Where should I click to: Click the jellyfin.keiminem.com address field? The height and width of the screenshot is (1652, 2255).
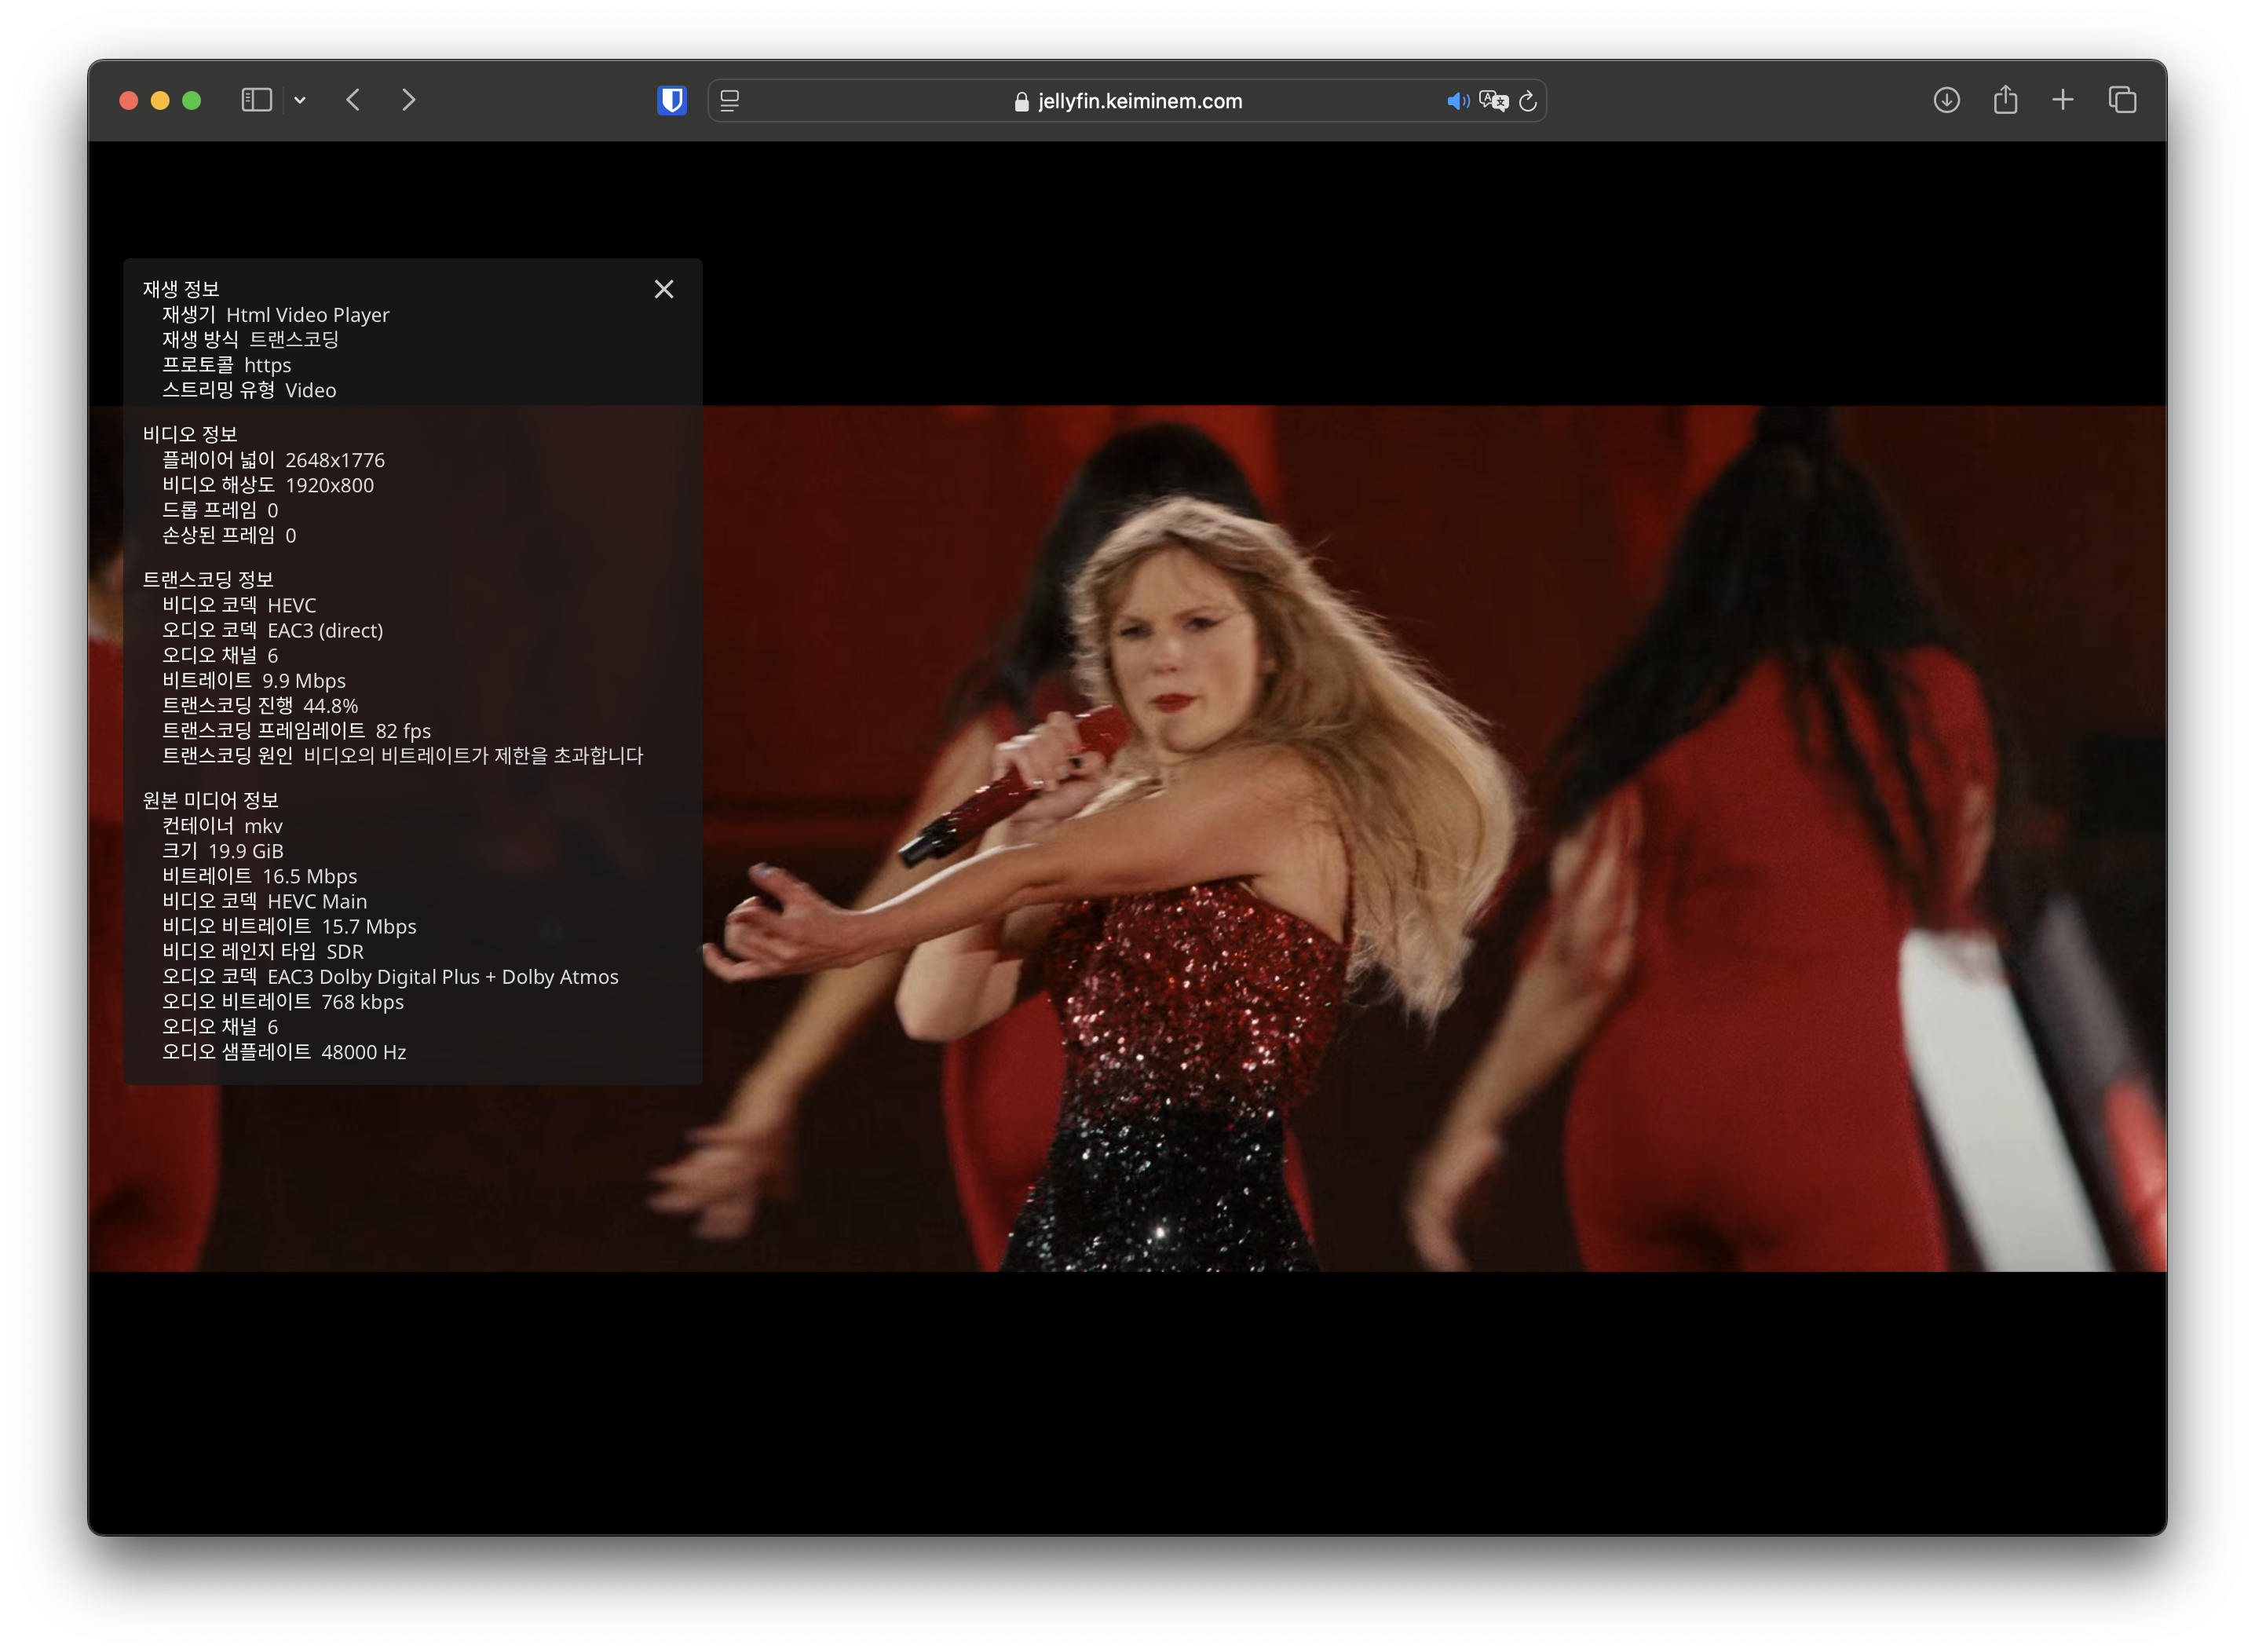pyautogui.click(x=1139, y=101)
